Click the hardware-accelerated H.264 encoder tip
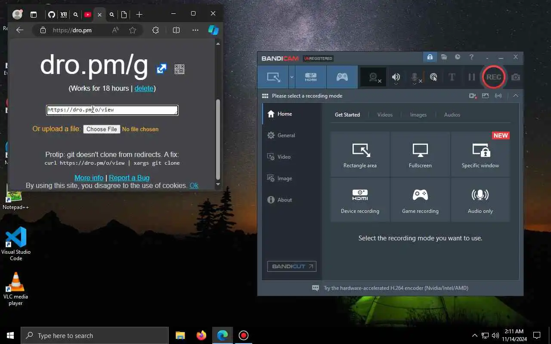 tap(396, 288)
